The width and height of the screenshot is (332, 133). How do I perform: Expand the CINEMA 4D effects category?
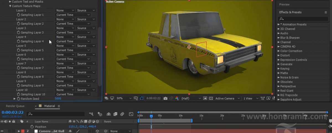(x=279, y=47)
